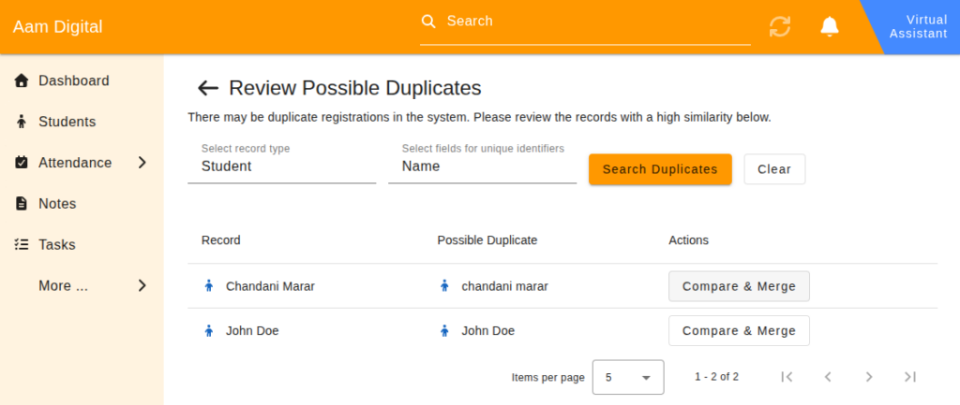Click the back arrow beside page title
960x405 pixels.
pos(207,88)
